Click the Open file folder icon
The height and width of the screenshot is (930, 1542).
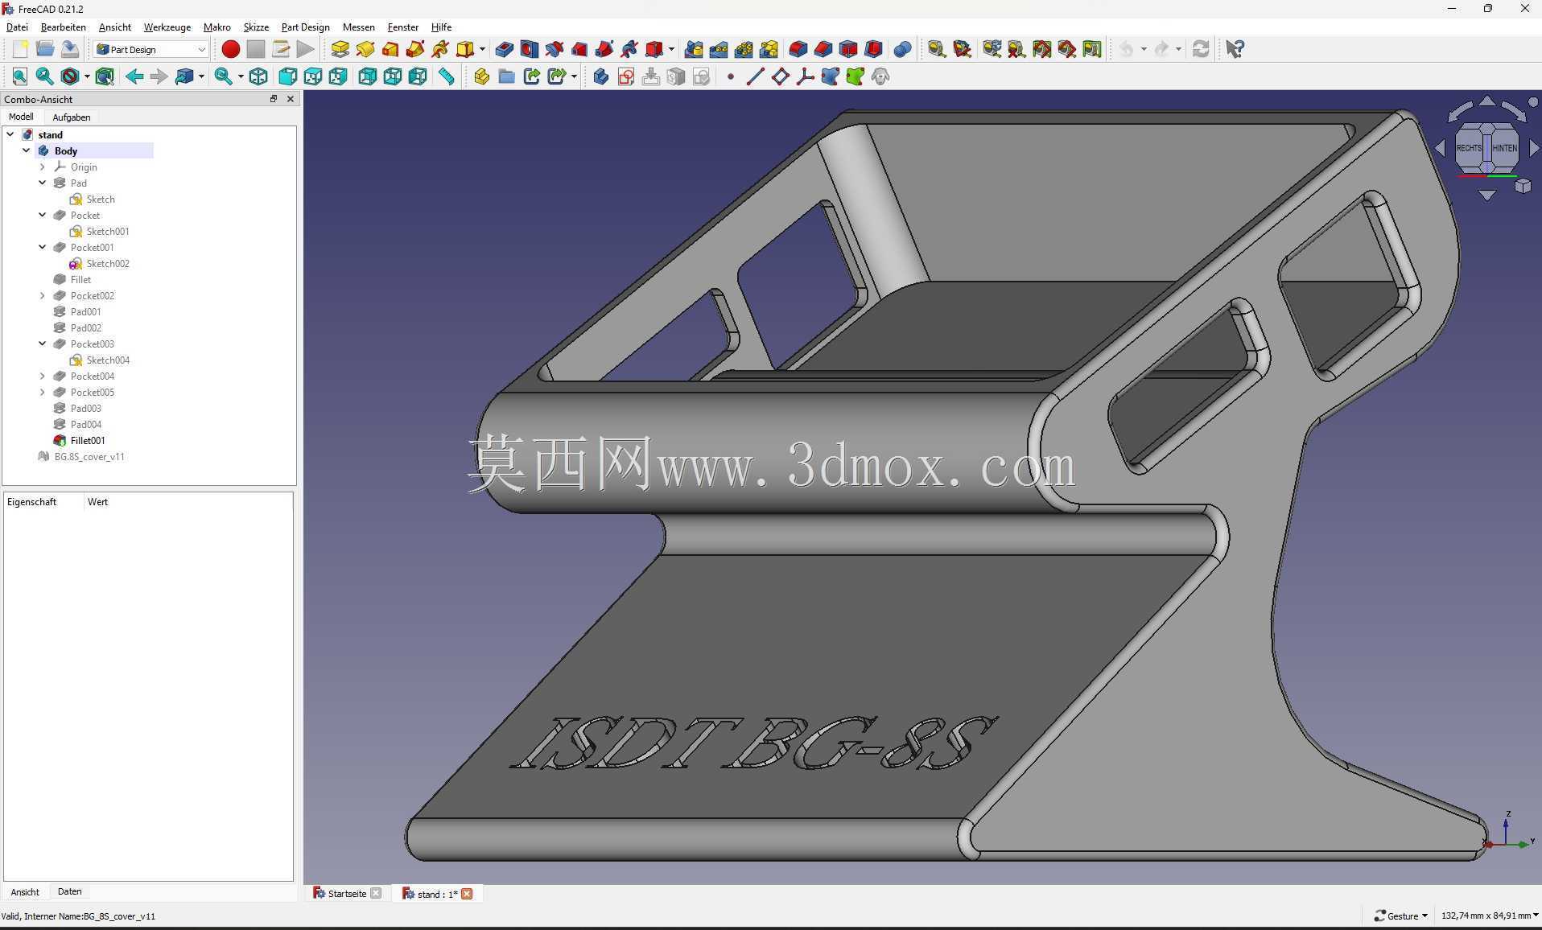coord(45,49)
